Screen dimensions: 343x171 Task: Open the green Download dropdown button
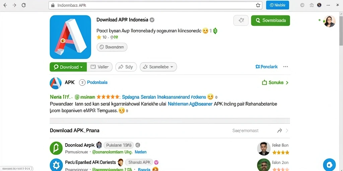coord(68,67)
